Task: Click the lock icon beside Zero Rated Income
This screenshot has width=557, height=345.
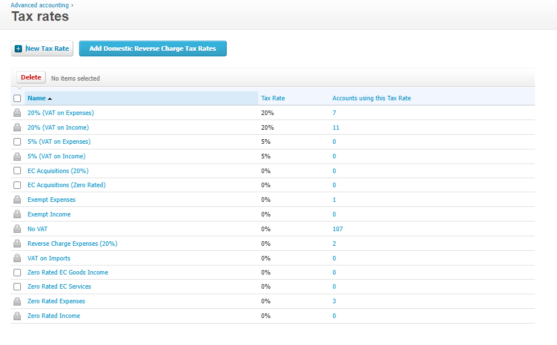Action: click(17, 316)
